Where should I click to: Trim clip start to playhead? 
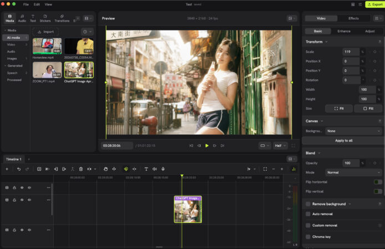pos(56,169)
